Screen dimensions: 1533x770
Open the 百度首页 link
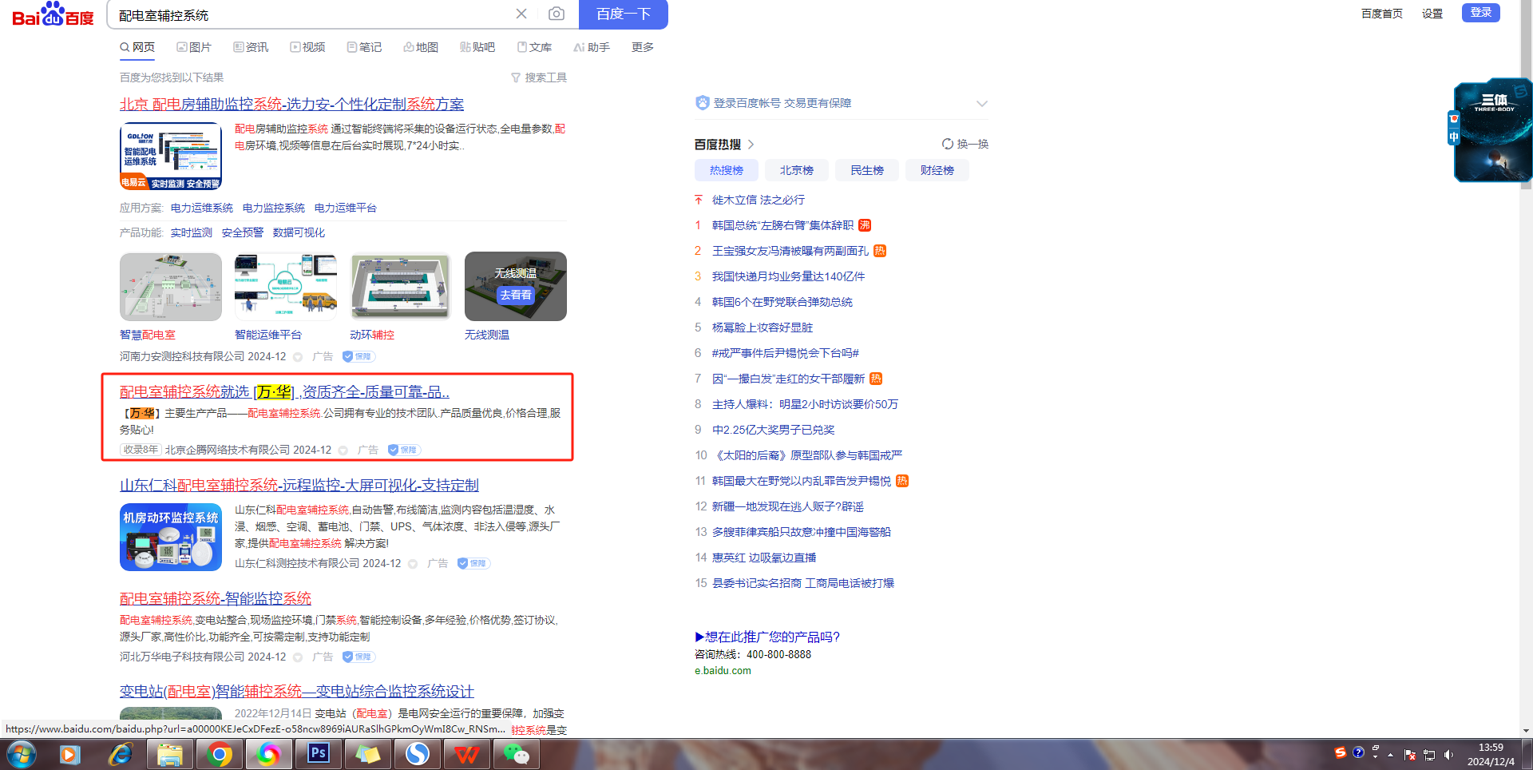(x=1382, y=14)
